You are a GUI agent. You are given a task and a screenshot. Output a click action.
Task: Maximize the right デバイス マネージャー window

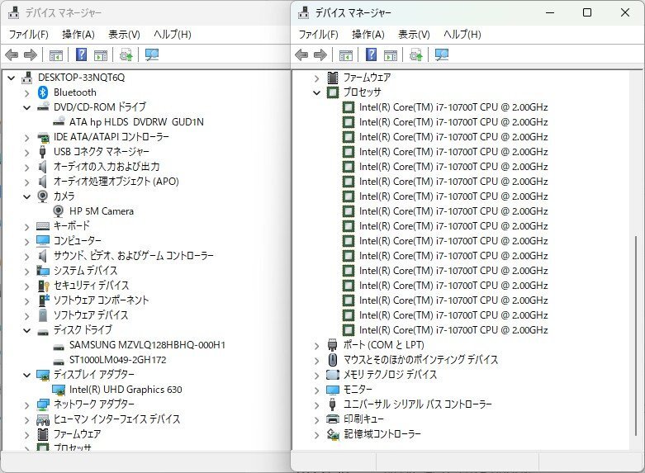click(x=586, y=12)
